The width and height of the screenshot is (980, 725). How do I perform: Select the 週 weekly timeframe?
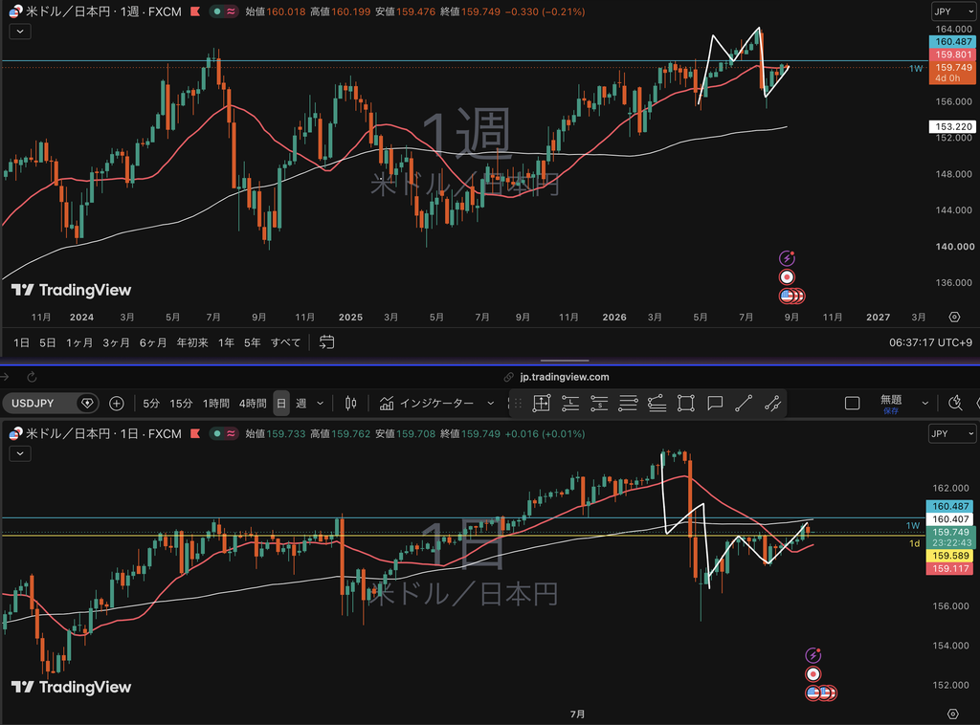[301, 404]
